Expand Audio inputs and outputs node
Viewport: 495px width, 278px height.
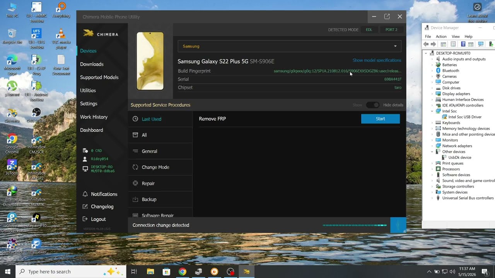(432, 59)
